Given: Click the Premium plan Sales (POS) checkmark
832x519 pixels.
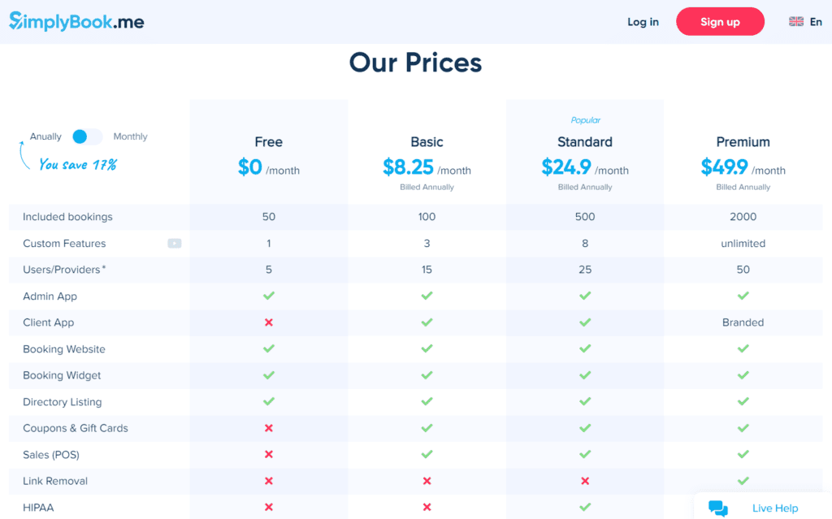Looking at the screenshot, I should point(743,455).
